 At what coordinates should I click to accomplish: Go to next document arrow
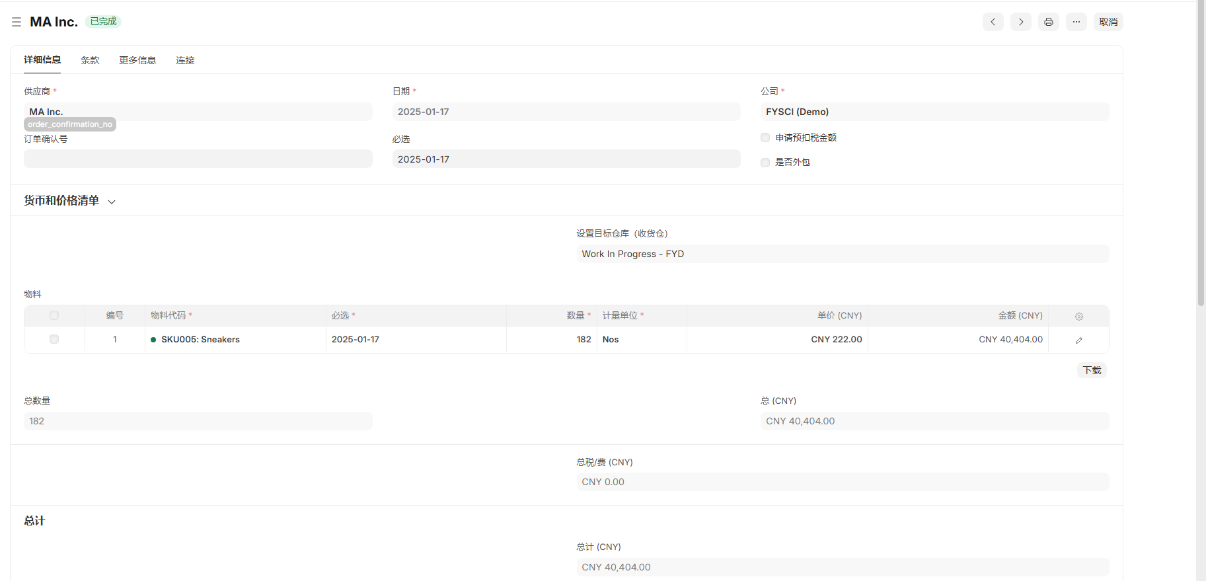1021,22
